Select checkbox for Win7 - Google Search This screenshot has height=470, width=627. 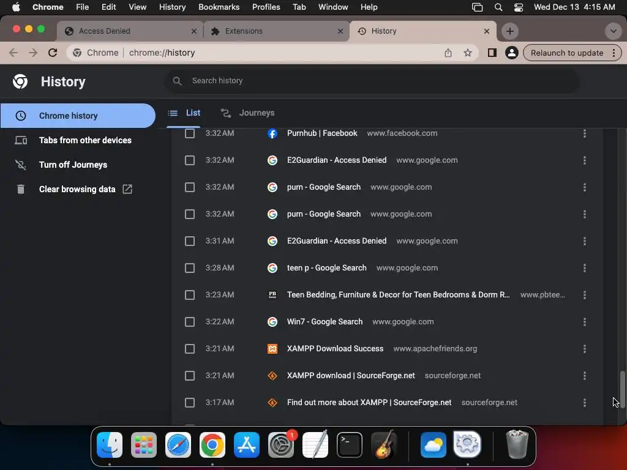(x=190, y=322)
